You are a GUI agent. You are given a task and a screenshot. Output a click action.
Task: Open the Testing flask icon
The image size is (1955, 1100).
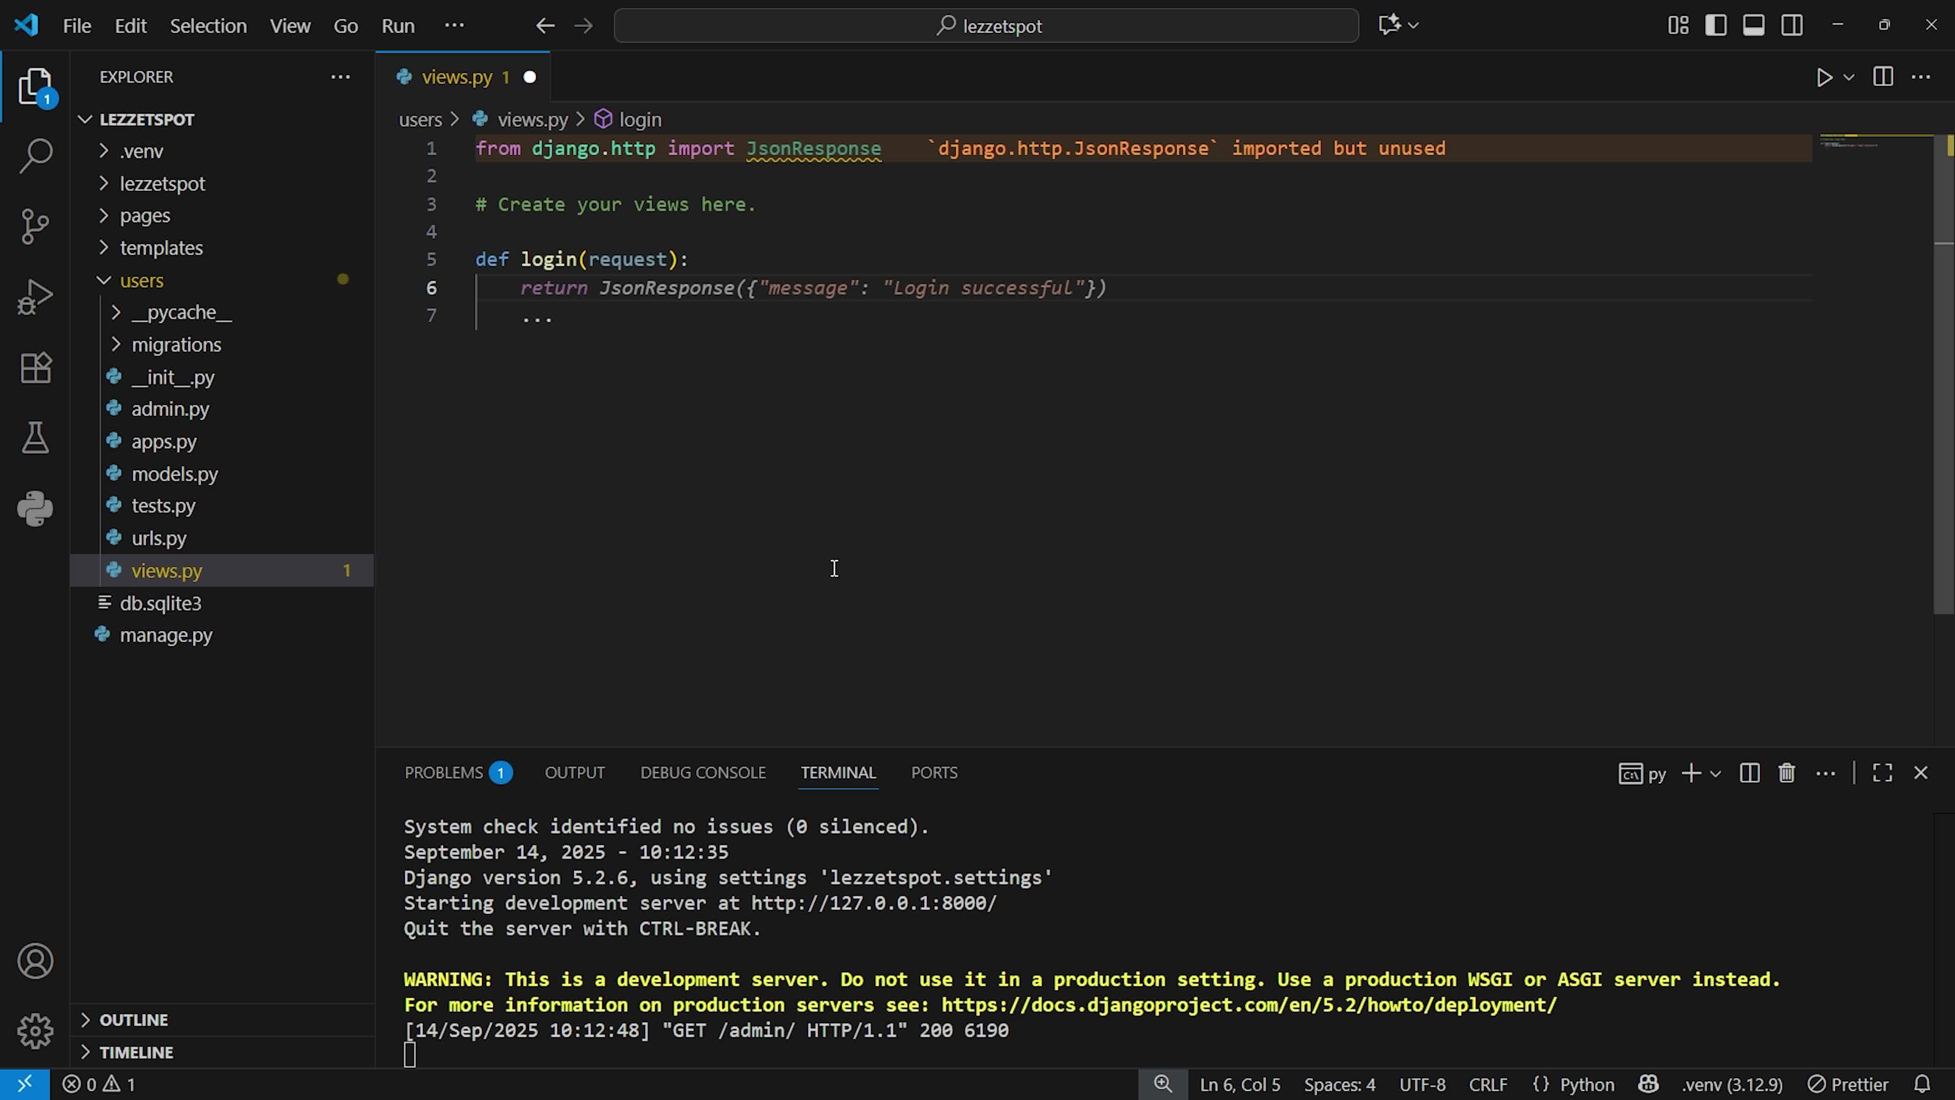35,438
